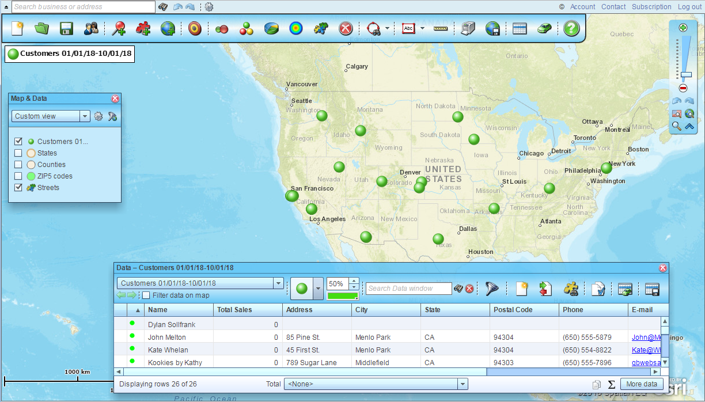Click the sigma summation icon
Viewport: 705px width, 402px height.
[x=612, y=384]
